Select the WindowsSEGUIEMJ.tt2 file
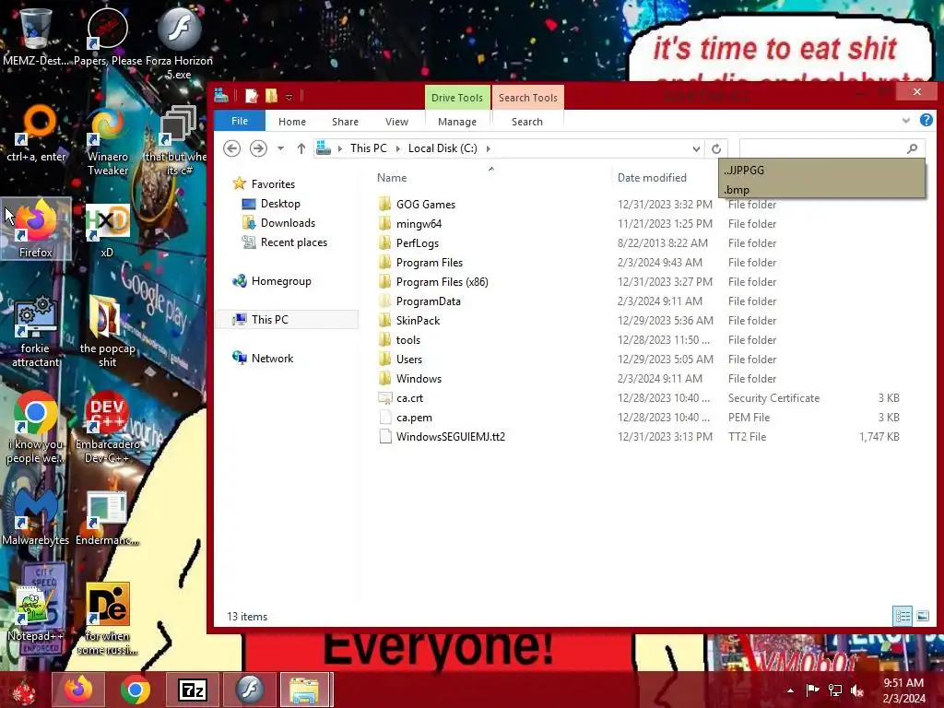The image size is (944, 708). [x=450, y=436]
